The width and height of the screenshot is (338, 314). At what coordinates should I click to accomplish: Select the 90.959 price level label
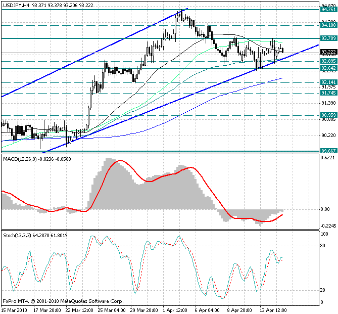pos(328,115)
